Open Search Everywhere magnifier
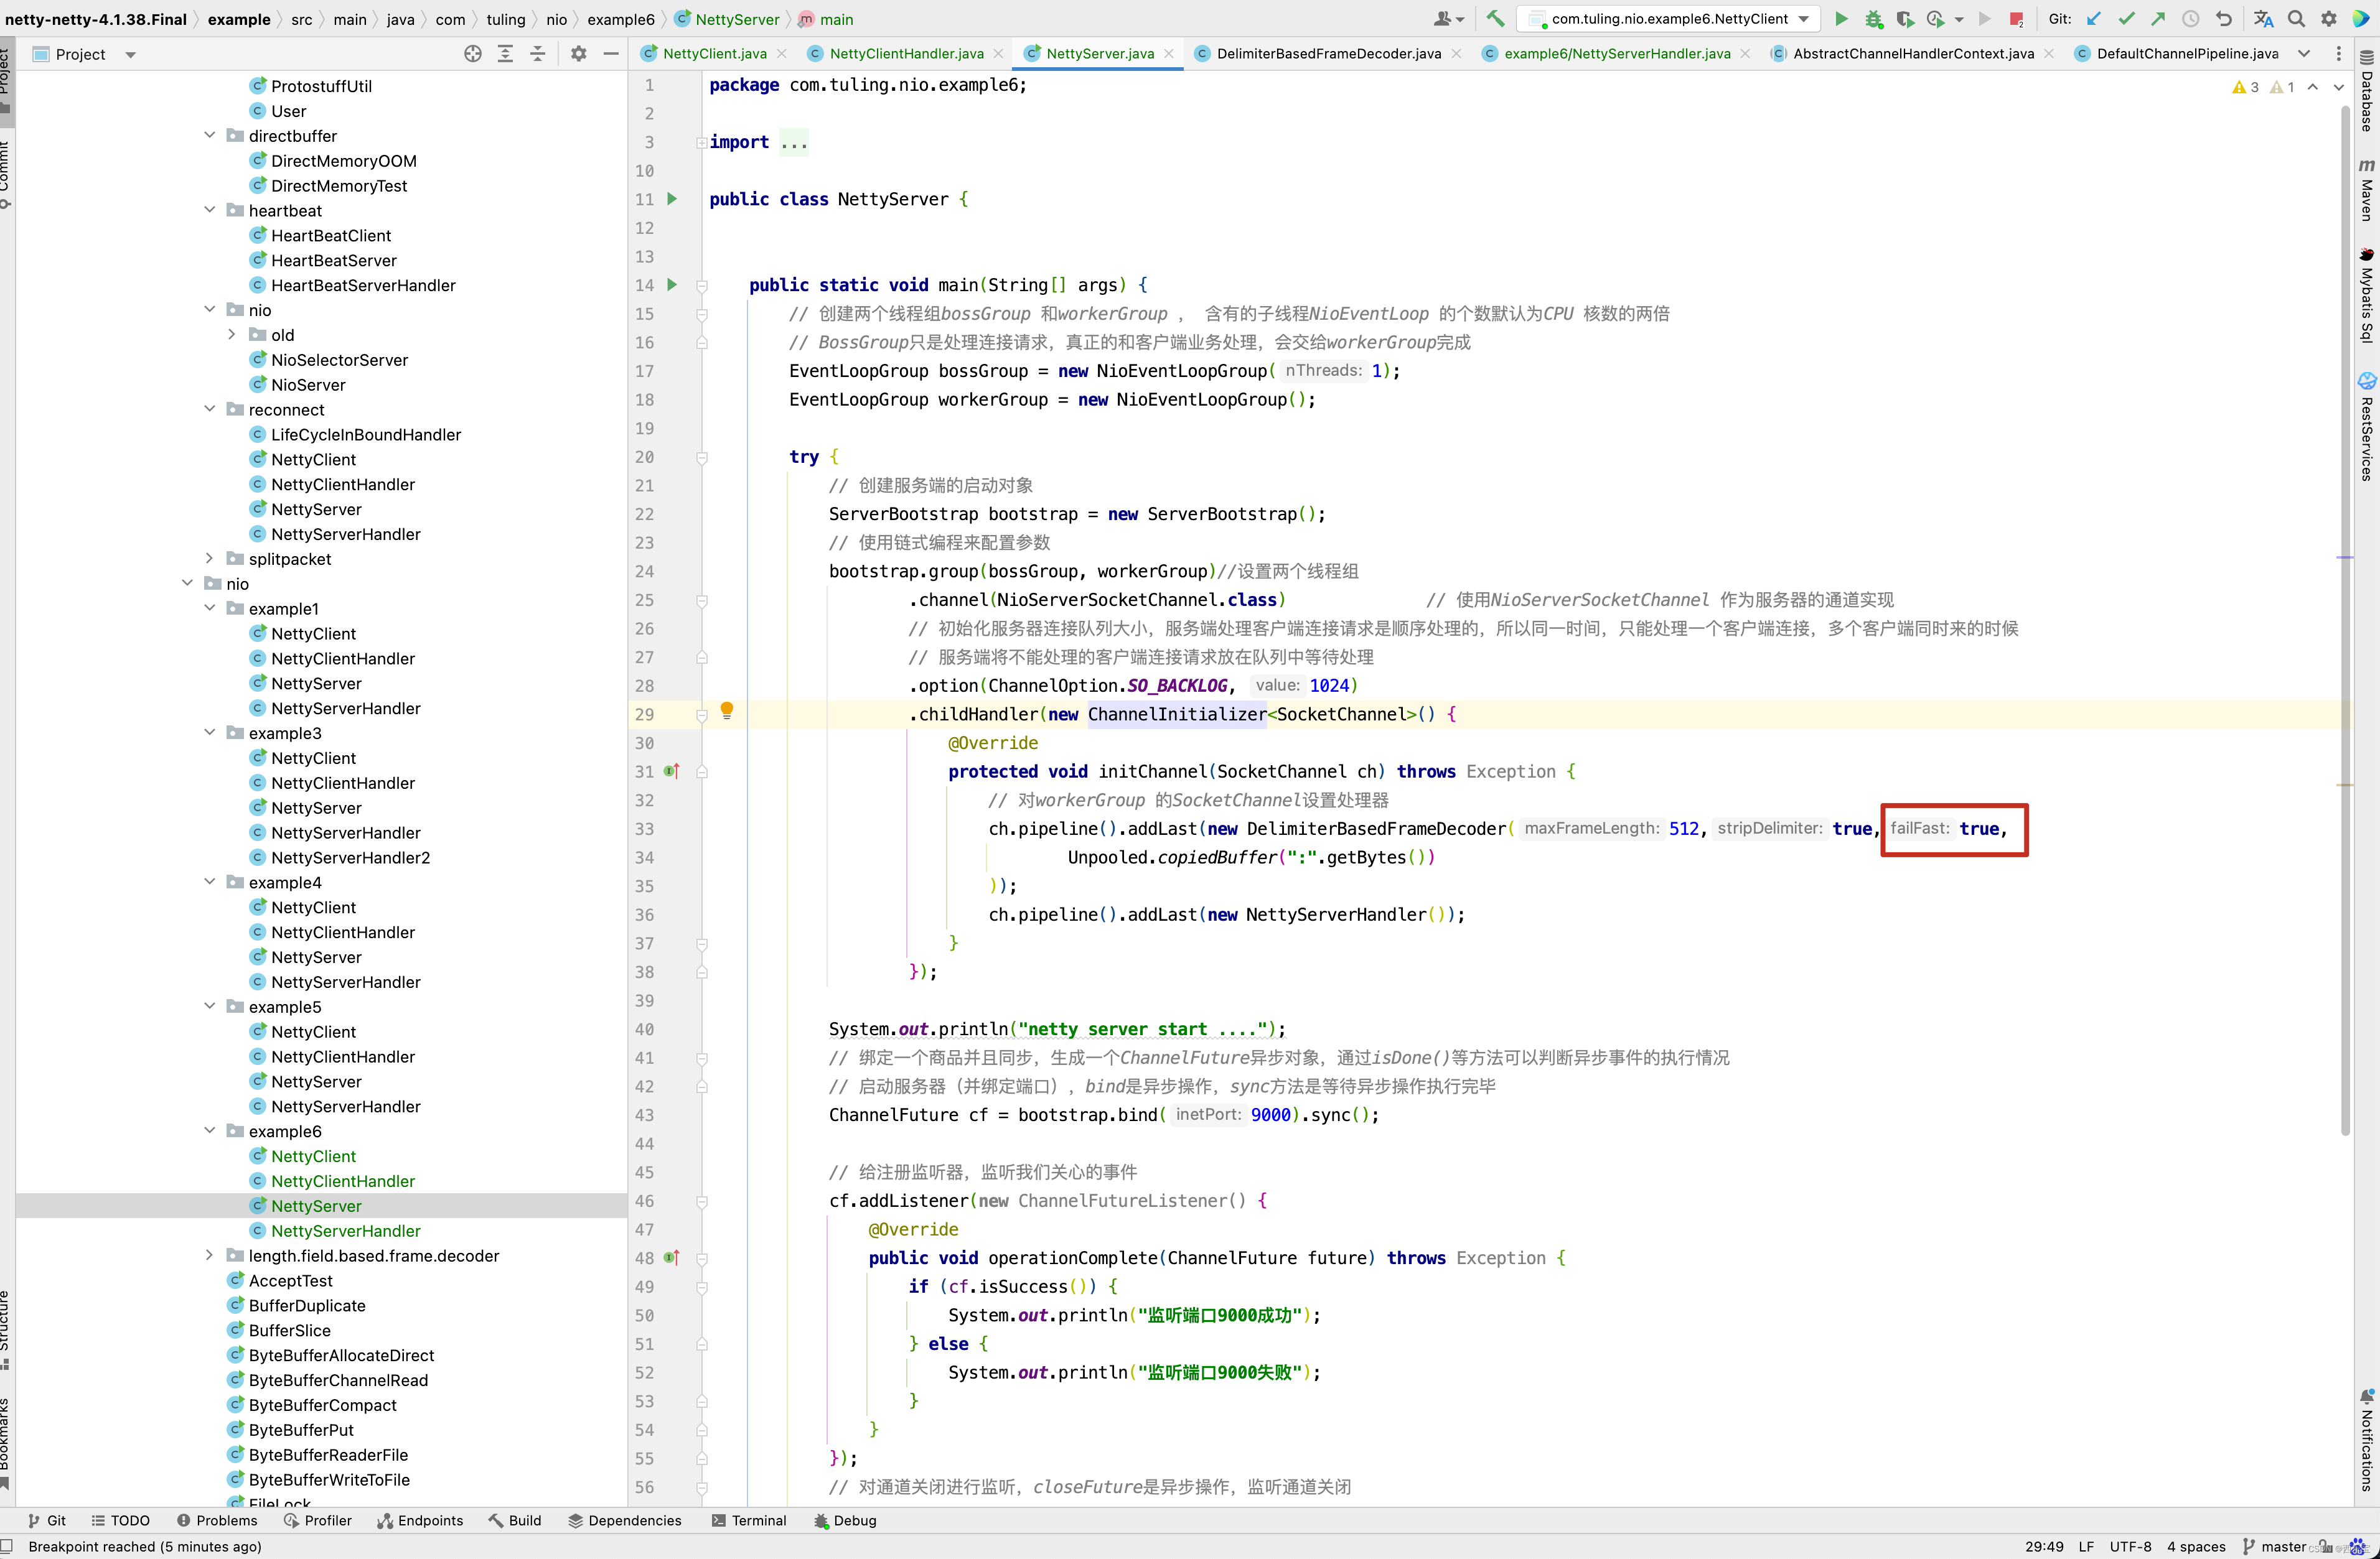Viewport: 2380px width, 1559px height. tap(2297, 18)
